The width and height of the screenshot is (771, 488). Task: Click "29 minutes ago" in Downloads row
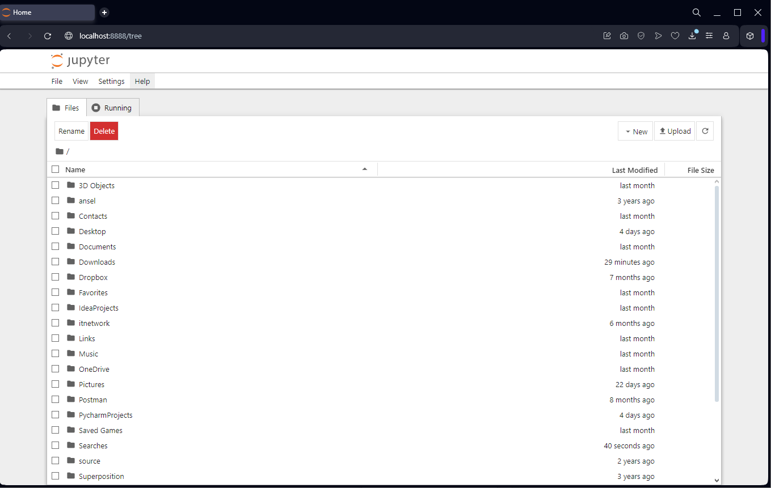click(629, 262)
